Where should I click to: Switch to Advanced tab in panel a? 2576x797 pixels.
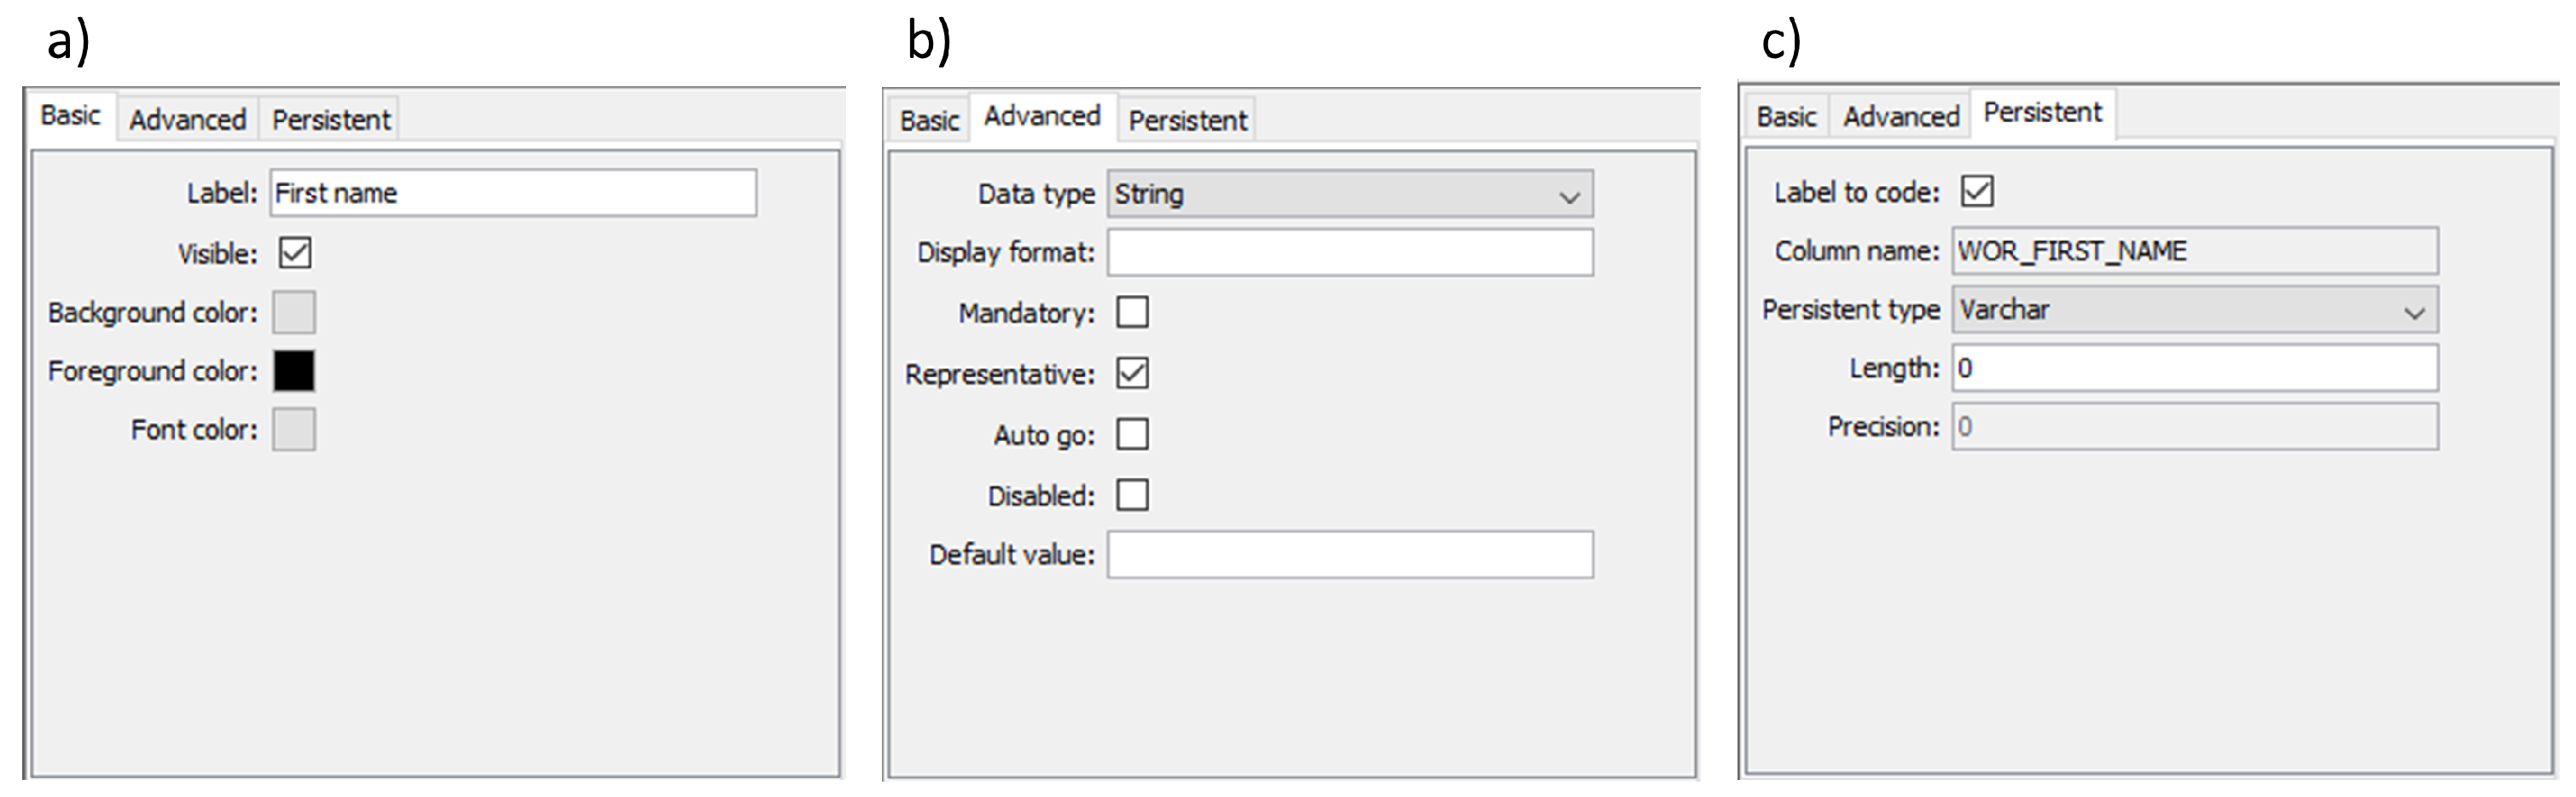pos(187,120)
